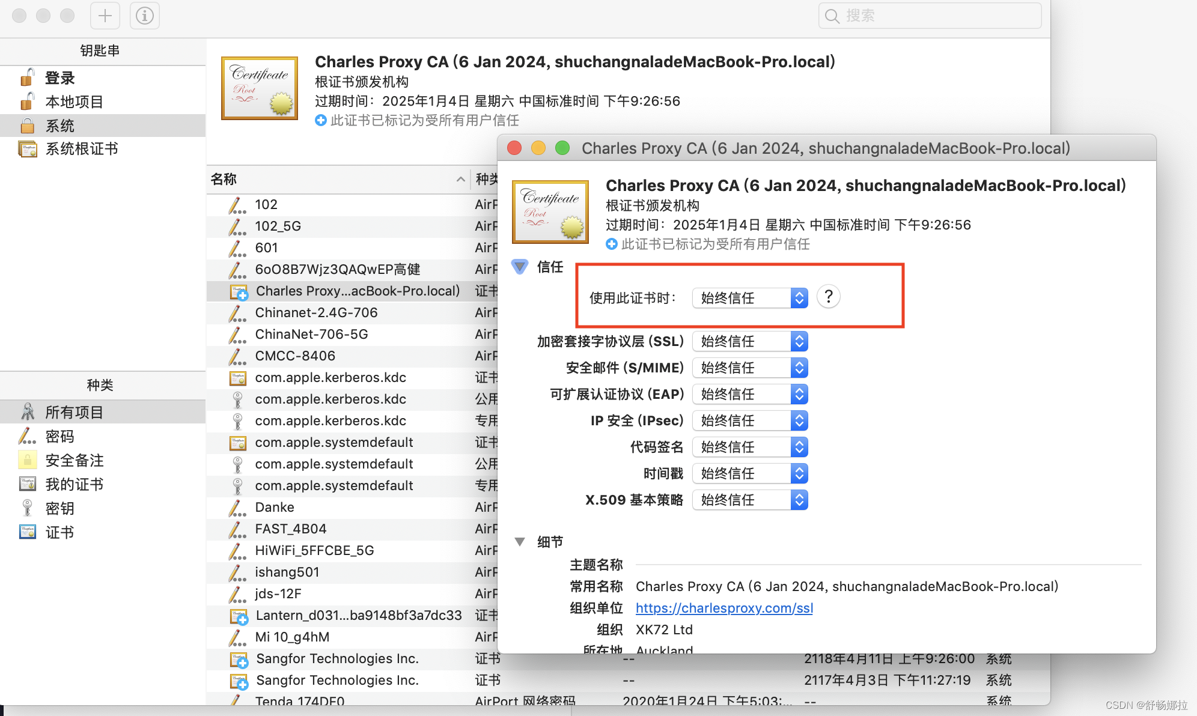Click the pencil key icon beside Danke
The height and width of the screenshot is (716, 1197).
237,508
